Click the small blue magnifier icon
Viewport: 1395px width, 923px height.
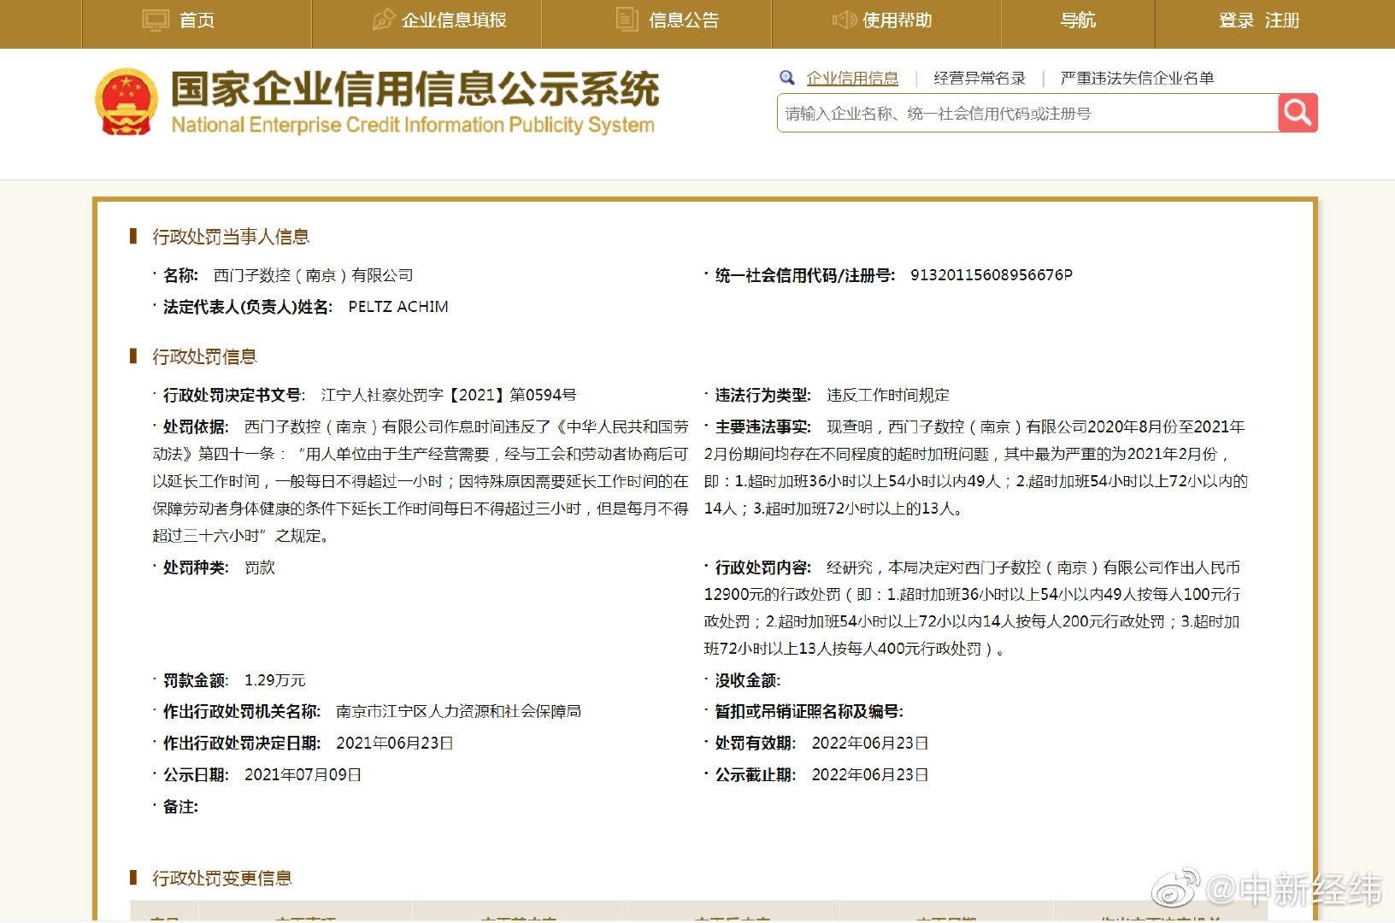(x=787, y=78)
